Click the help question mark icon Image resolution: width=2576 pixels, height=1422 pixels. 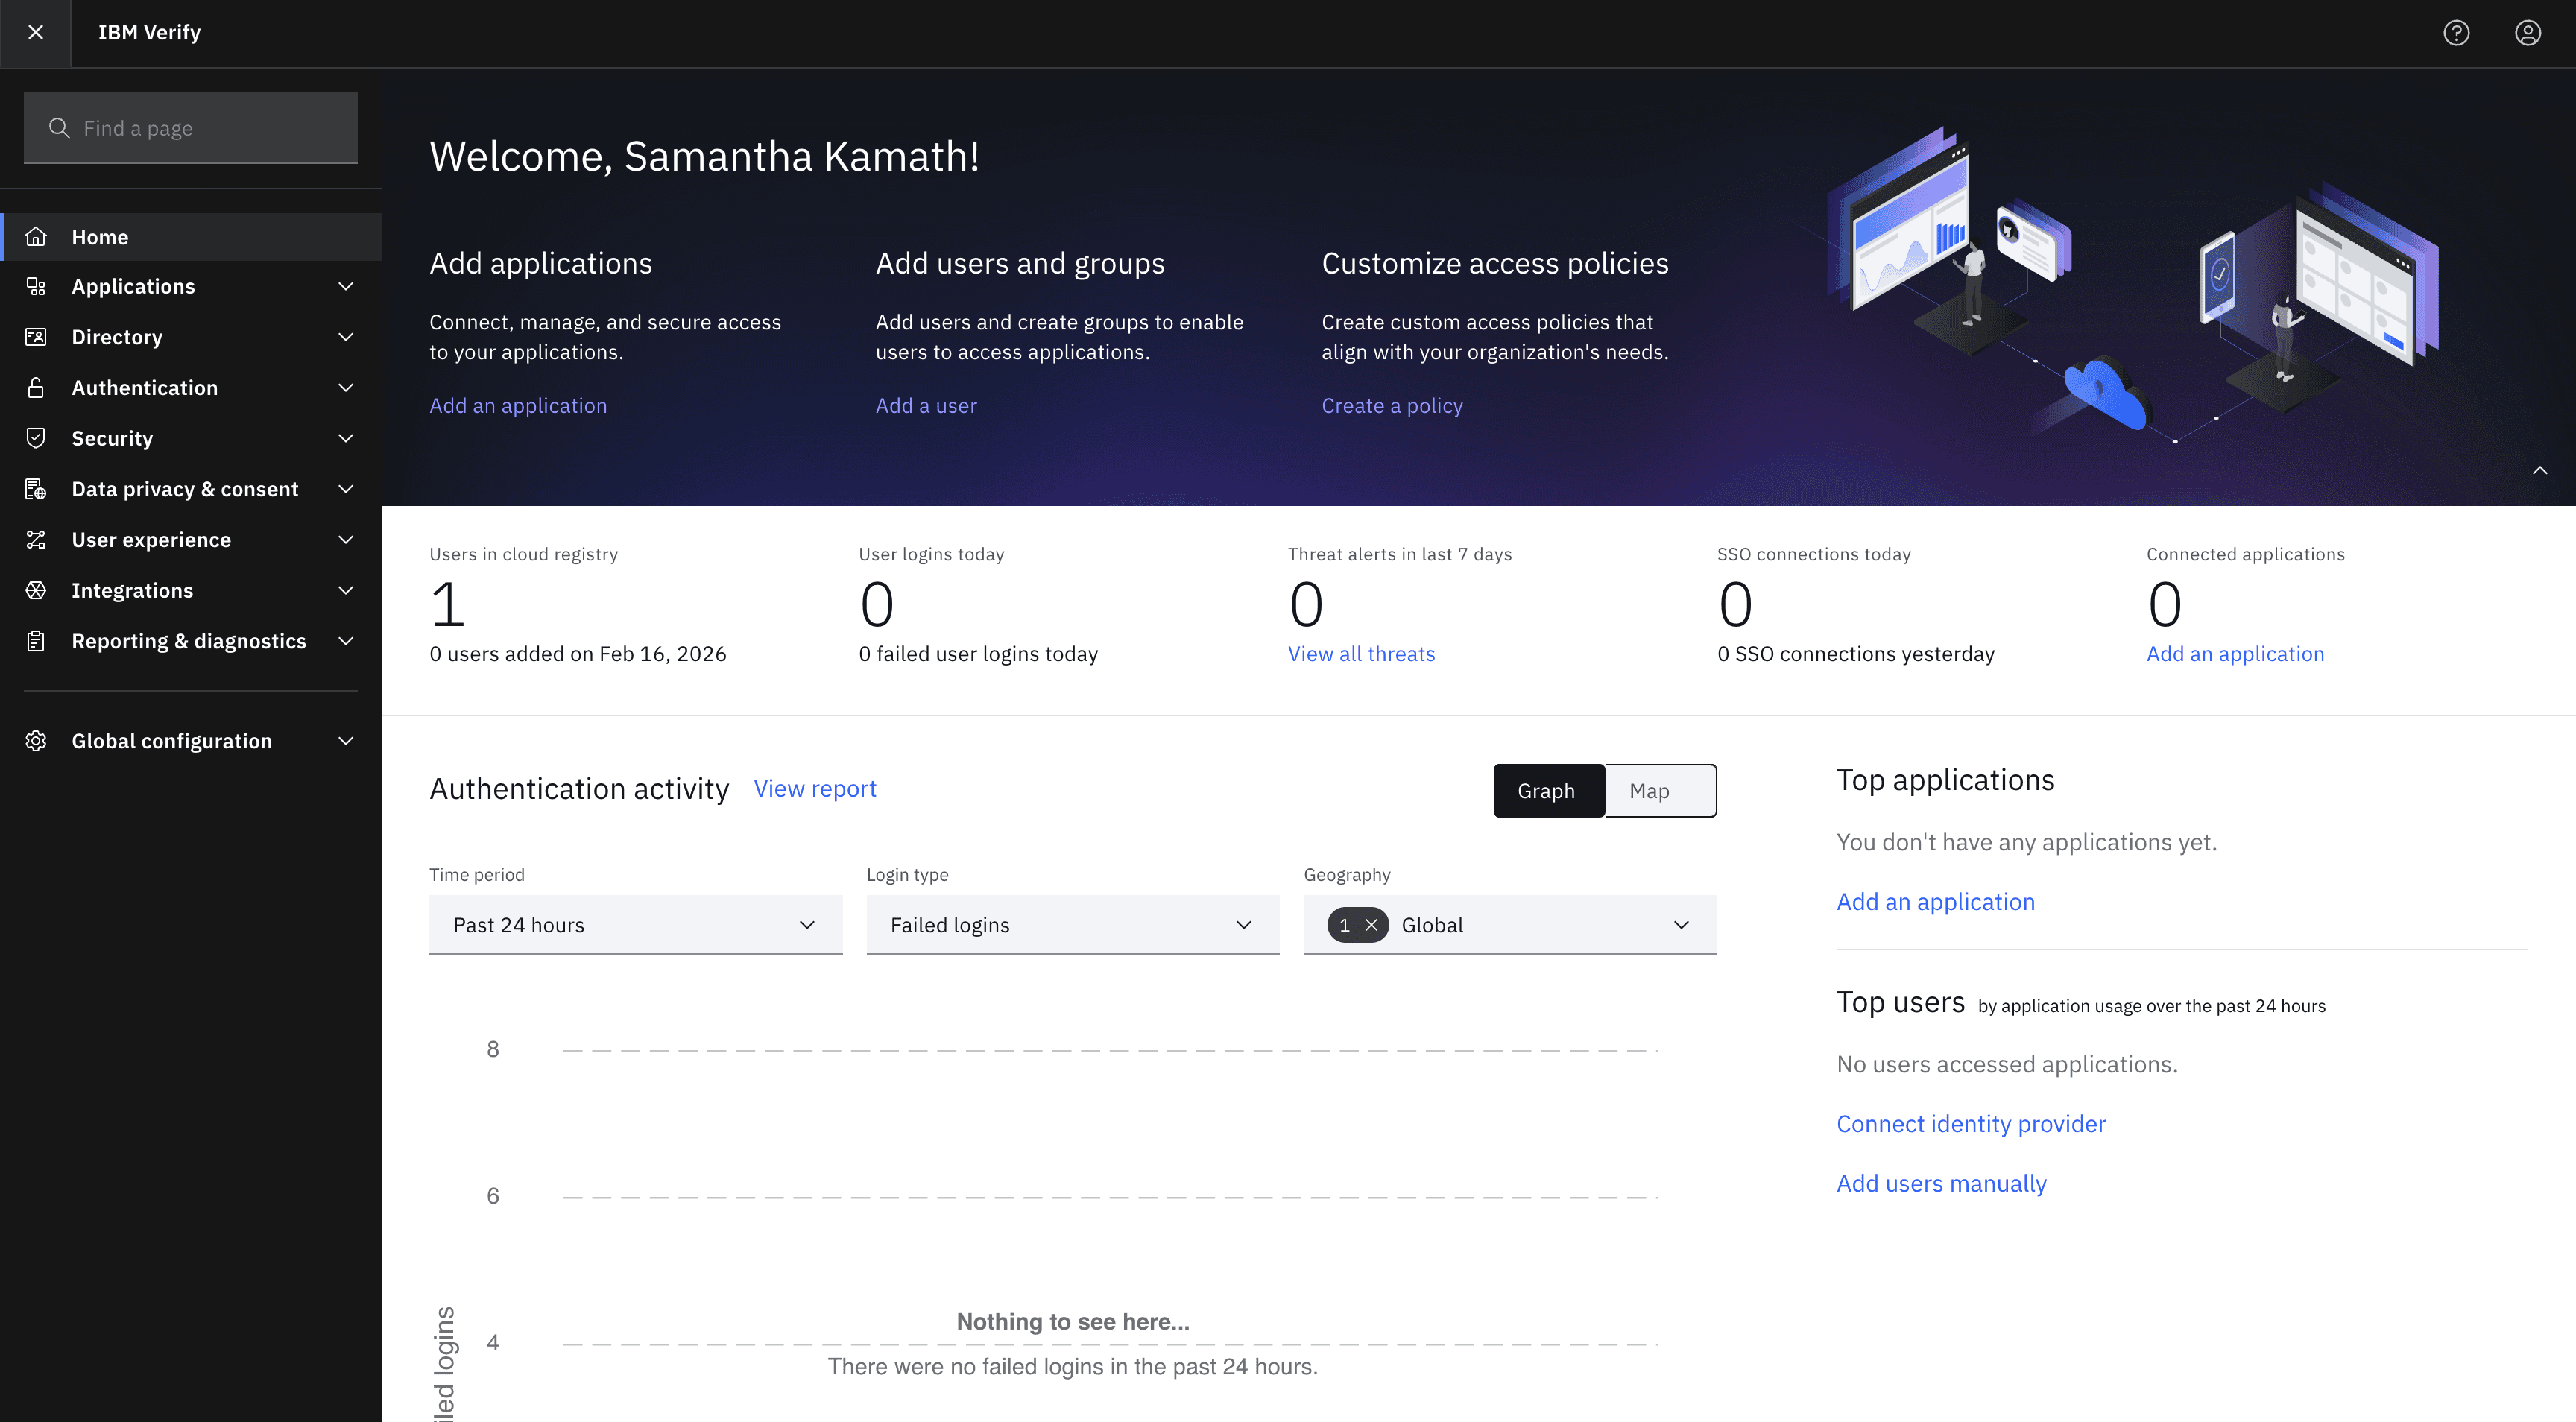coord(2456,33)
